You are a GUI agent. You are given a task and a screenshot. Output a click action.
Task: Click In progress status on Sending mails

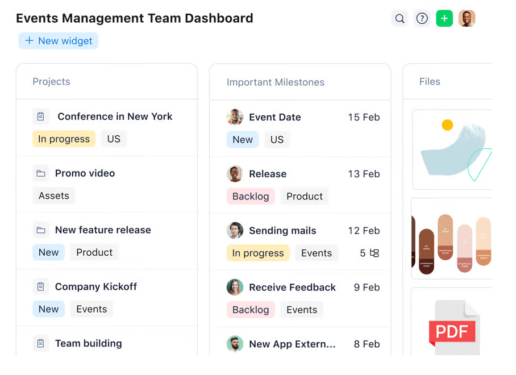(258, 253)
